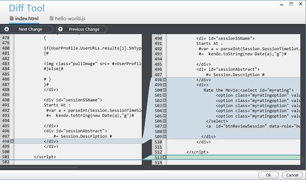Click the img class="pullImage" line
Screen dimensions: 306x180
pos(93,64)
